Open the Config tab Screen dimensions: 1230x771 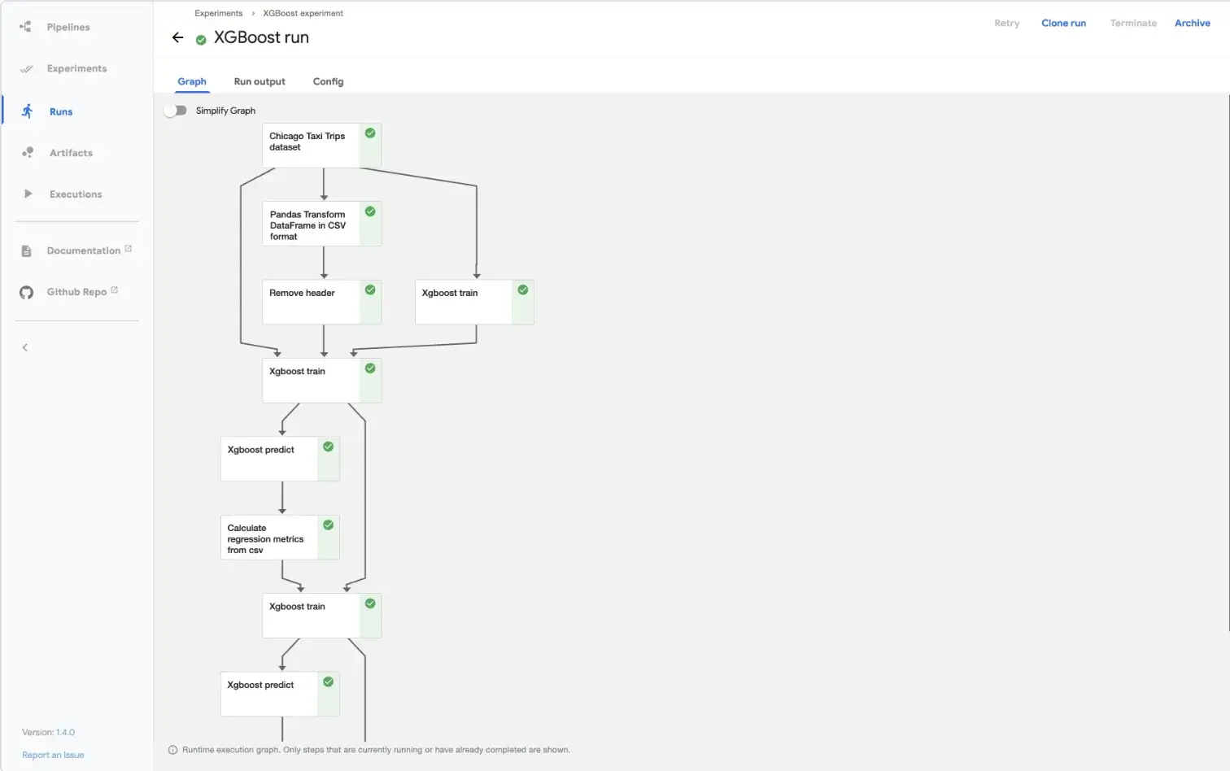tap(328, 81)
